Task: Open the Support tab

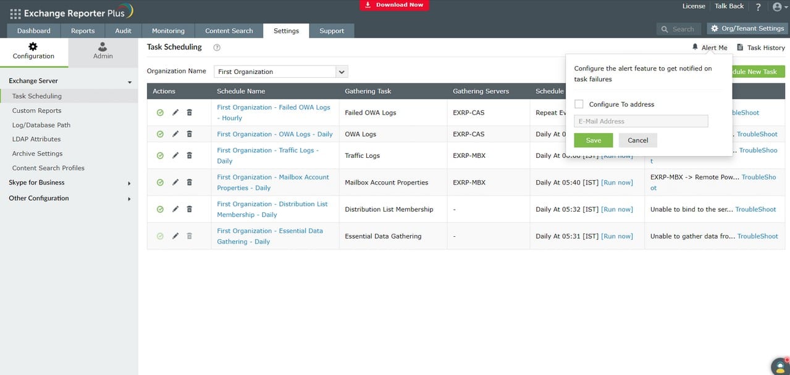Action: [x=332, y=31]
